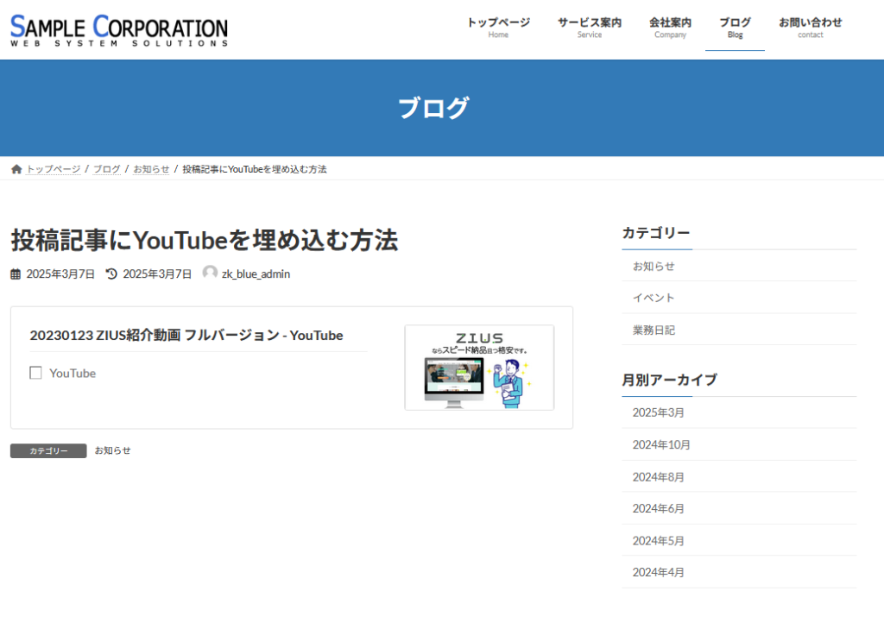The width and height of the screenshot is (884, 629).
Task: Open トップページ Home menu item
Action: (x=498, y=28)
